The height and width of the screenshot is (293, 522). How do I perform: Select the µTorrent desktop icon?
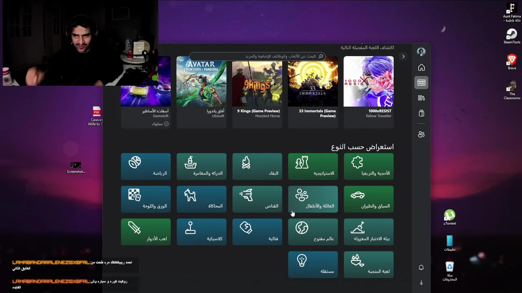(449, 218)
